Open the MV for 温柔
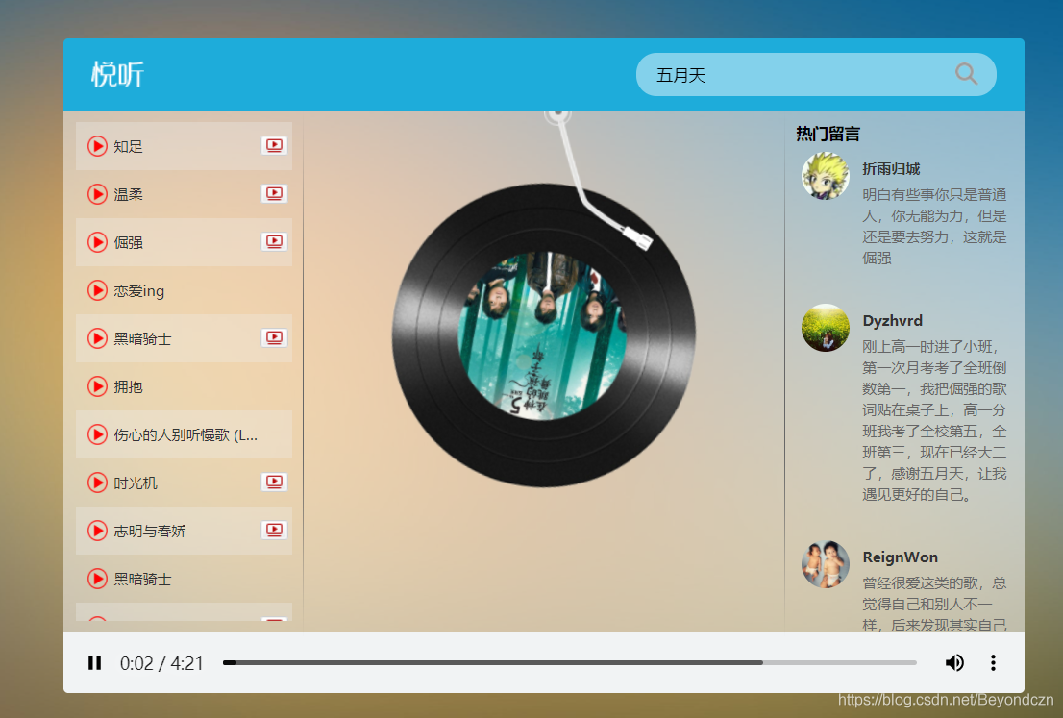Image resolution: width=1063 pixels, height=718 pixels. coord(274,193)
